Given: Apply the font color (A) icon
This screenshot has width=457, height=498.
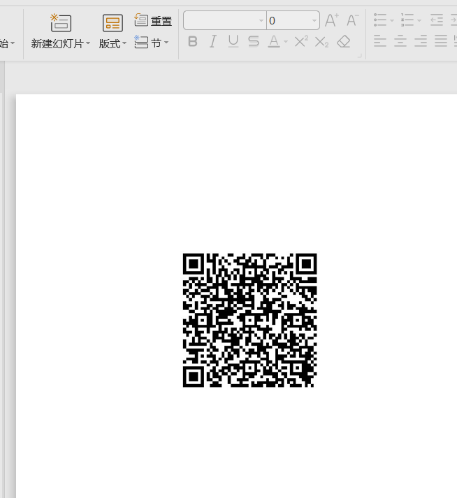Looking at the screenshot, I should point(274,42).
